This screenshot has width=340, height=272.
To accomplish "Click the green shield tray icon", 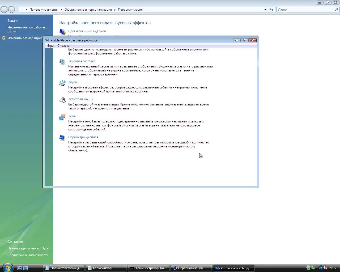I will pos(313,268).
